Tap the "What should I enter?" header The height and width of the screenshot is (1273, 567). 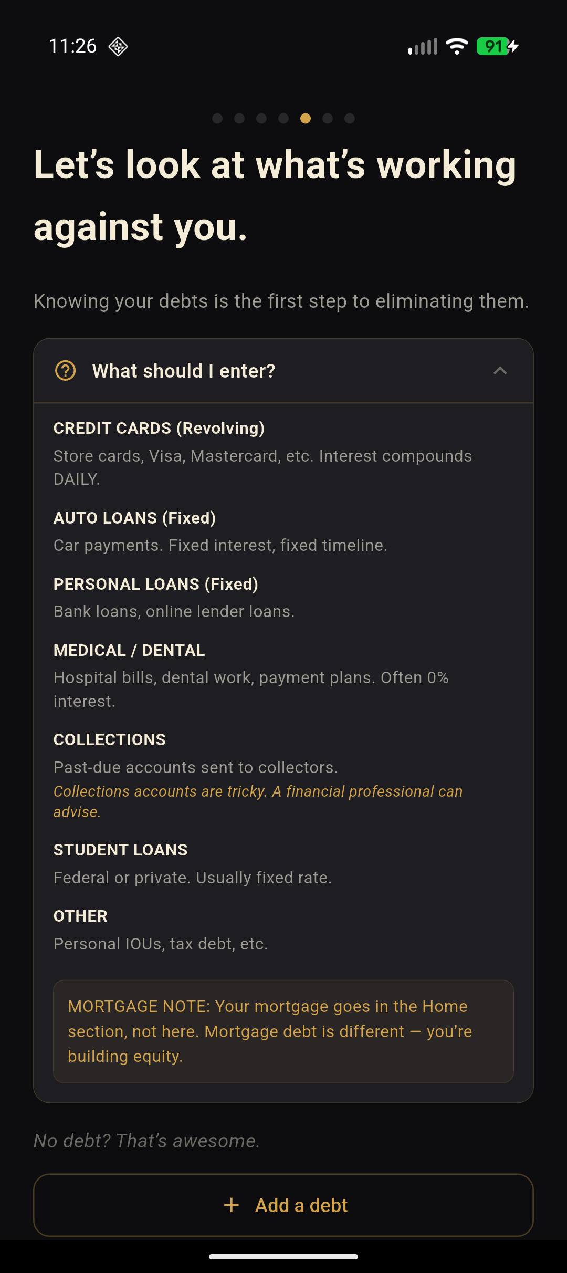183,371
